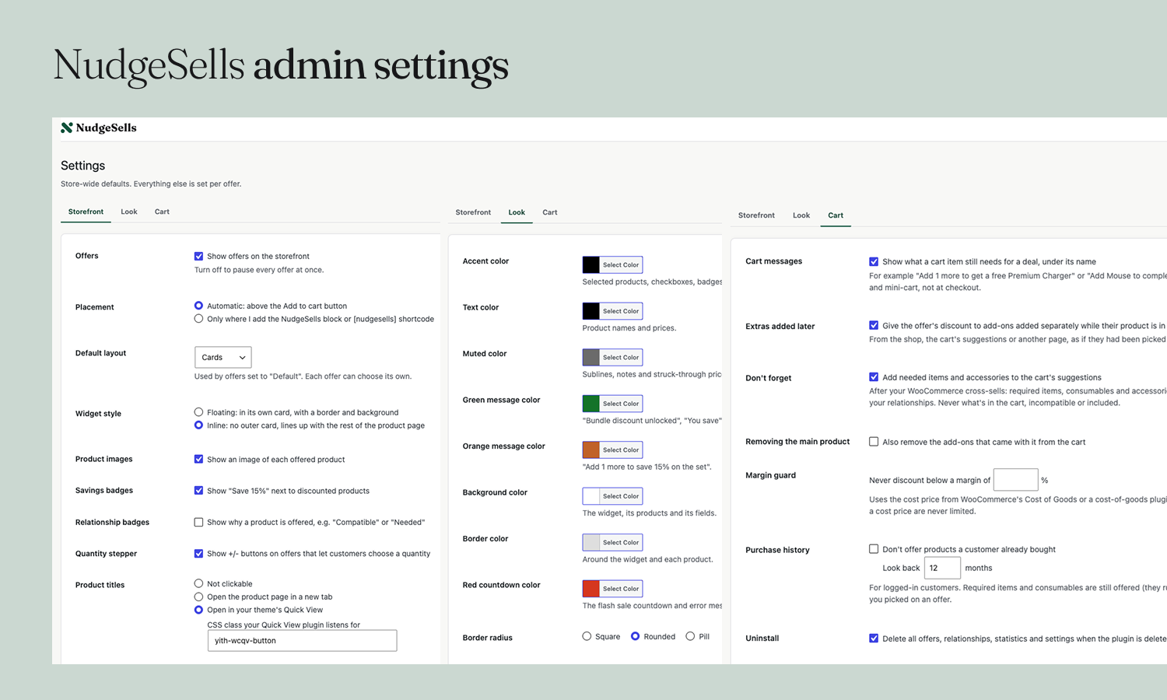Select the Inline widget style option
1167x700 pixels.
tap(199, 425)
